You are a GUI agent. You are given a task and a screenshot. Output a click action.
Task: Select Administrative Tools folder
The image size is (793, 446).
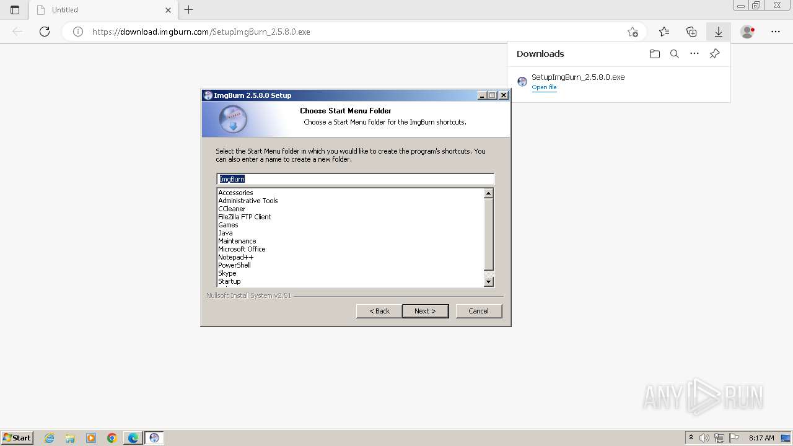pyautogui.click(x=248, y=201)
